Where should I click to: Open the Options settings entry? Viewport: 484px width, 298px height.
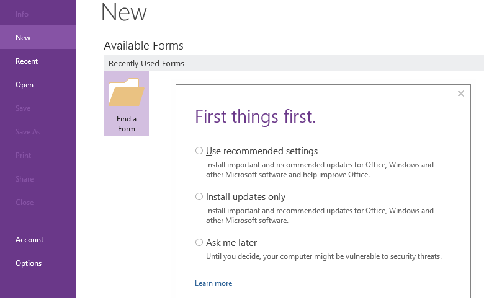pos(29,263)
